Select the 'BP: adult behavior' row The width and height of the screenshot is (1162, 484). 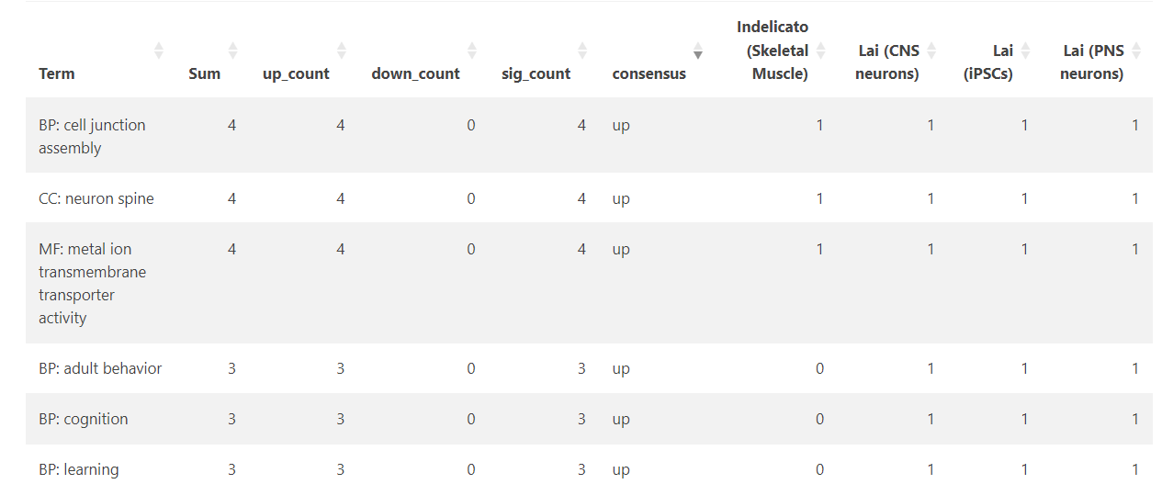pos(100,368)
